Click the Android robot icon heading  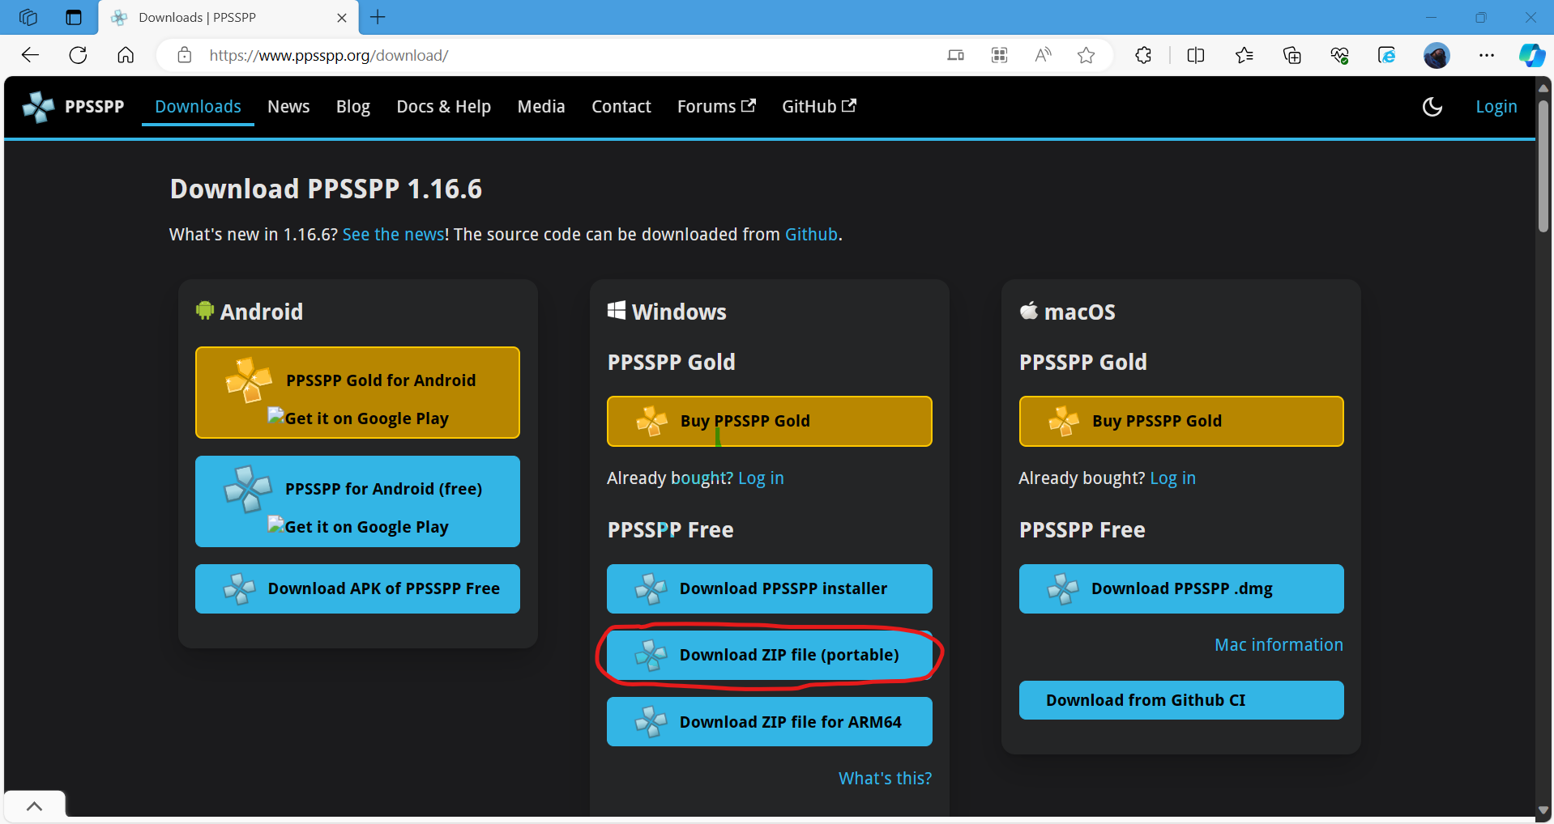click(205, 311)
